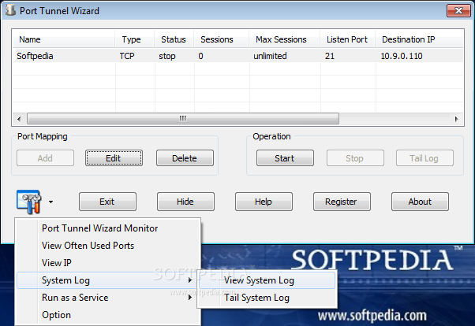
Task: Select the View IP menu entry
Action: pyautogui.click(x=107, y=263)
